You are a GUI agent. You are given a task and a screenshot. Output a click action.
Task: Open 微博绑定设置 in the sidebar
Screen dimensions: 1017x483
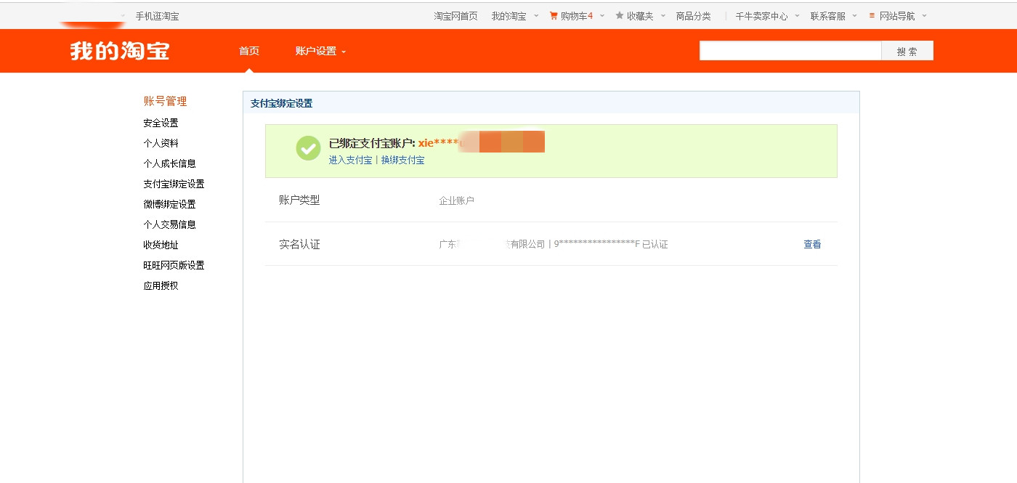coord(169,204)
